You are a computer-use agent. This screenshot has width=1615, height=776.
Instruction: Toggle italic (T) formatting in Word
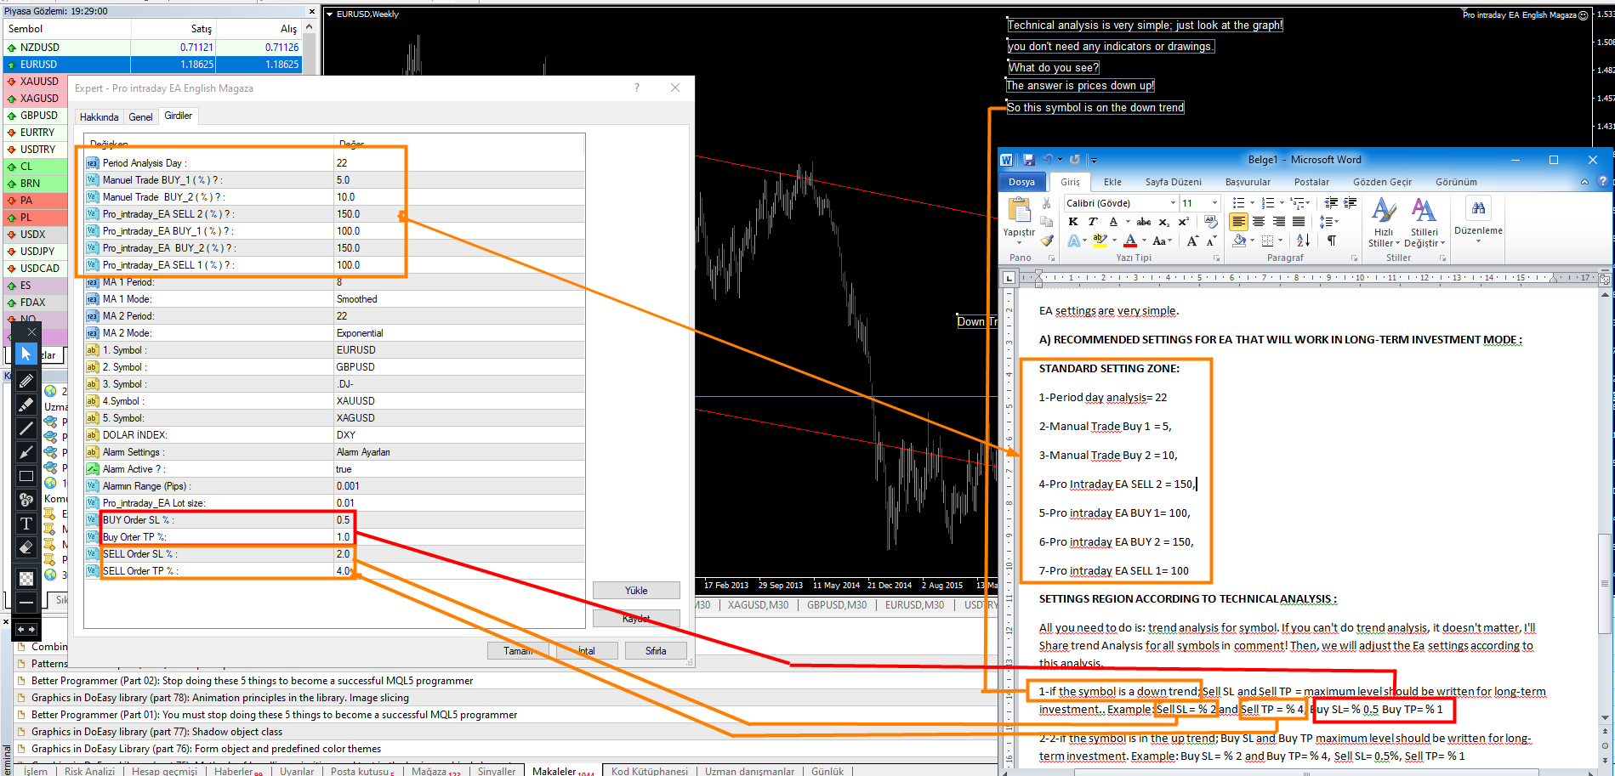(x=1093, y=222)
